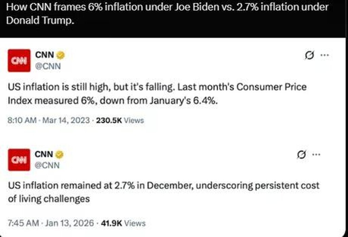Open CNN avatar on the March 2023 tweet

[19, 60]
